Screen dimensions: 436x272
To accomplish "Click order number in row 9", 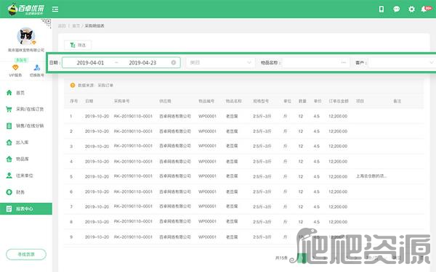I will 133,236.
